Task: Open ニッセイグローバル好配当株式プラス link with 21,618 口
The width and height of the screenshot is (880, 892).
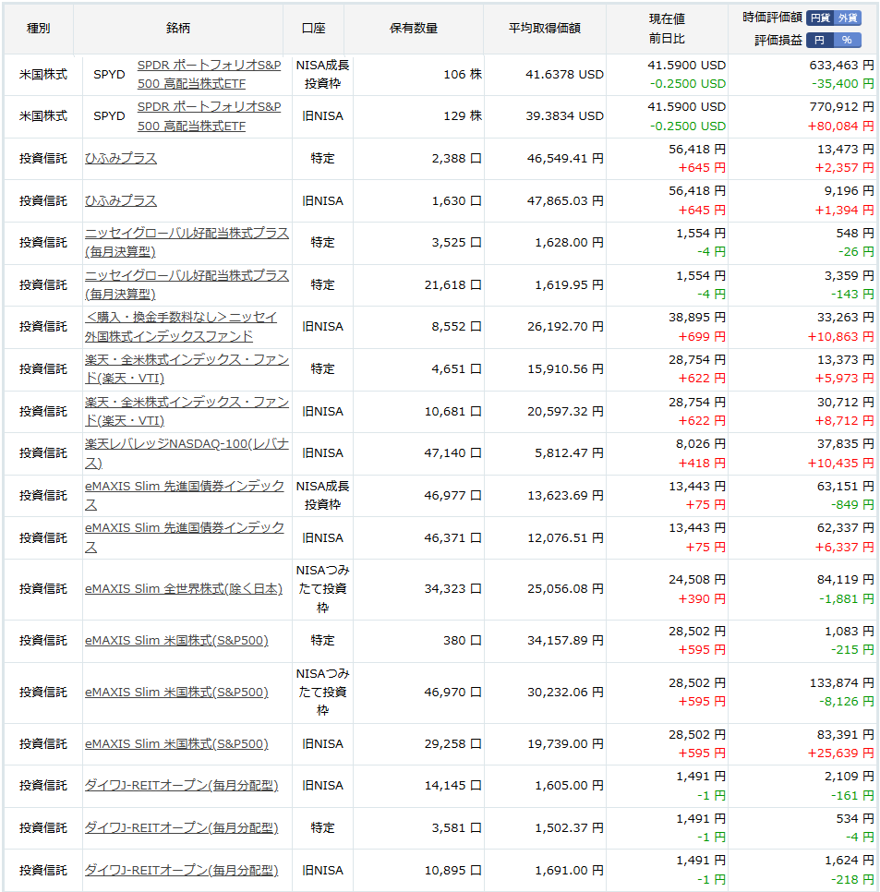Action: [x=187, y=284]
